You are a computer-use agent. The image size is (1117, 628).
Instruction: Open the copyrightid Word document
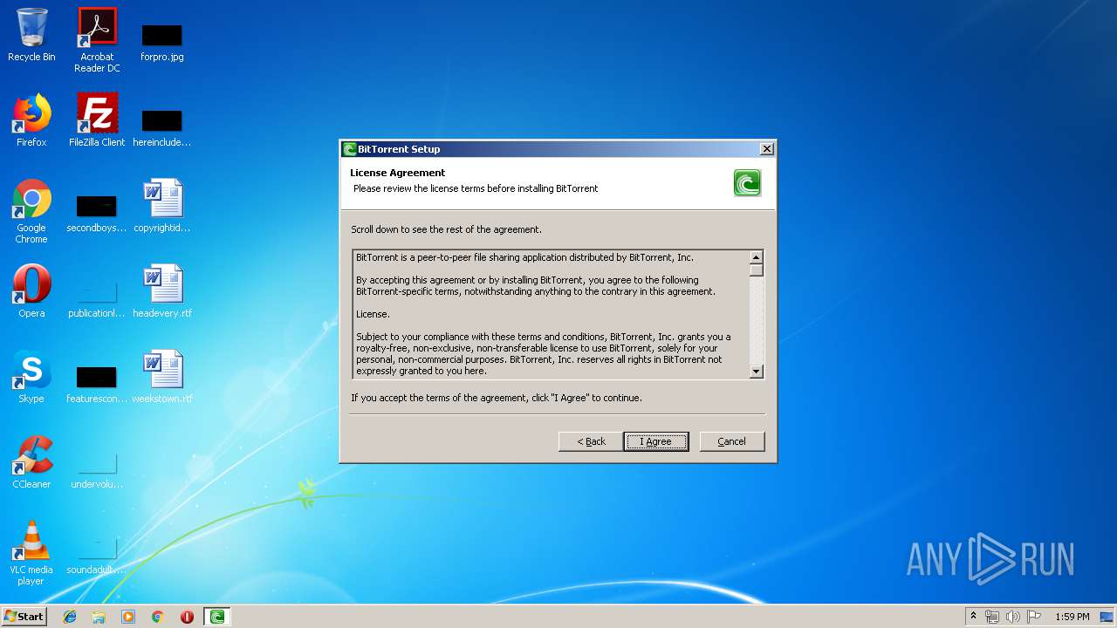click(161, 206)
